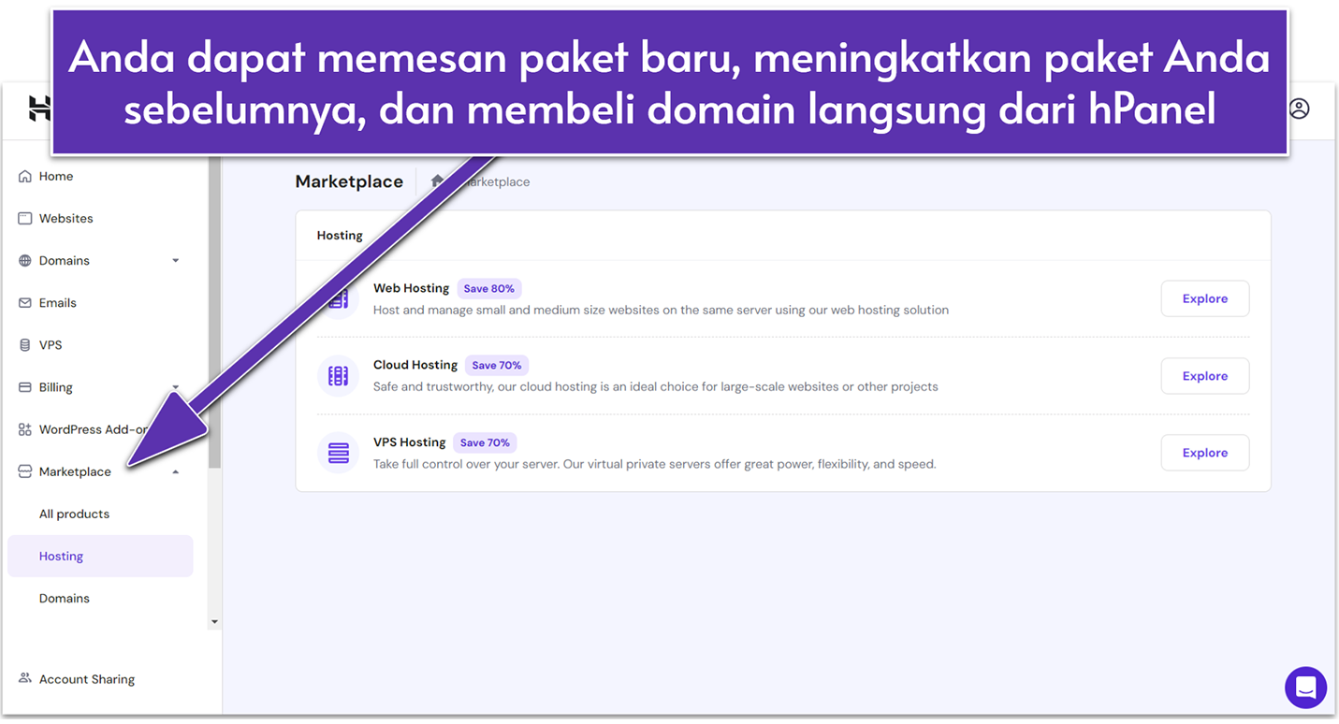Open Emails from the sidebar icon

click(23, 302)
